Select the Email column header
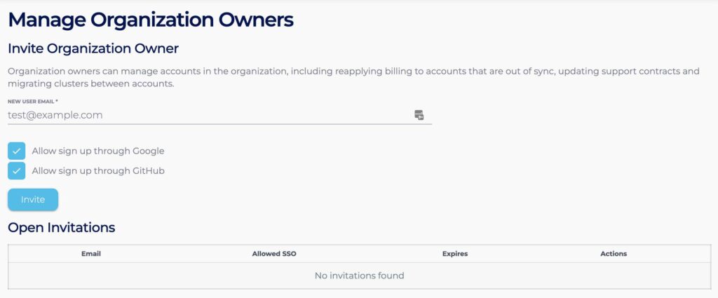This screenshot has width=718, height=298. (x=91, y=254)
